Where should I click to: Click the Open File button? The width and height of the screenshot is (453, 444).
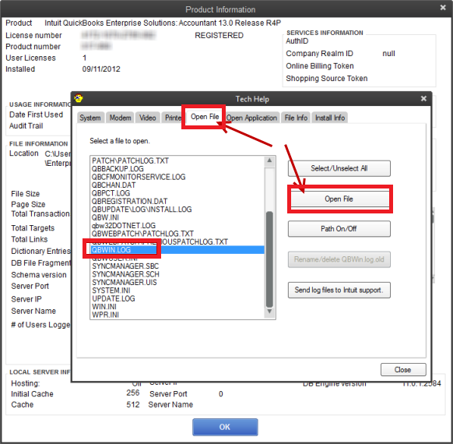point(339,199)
